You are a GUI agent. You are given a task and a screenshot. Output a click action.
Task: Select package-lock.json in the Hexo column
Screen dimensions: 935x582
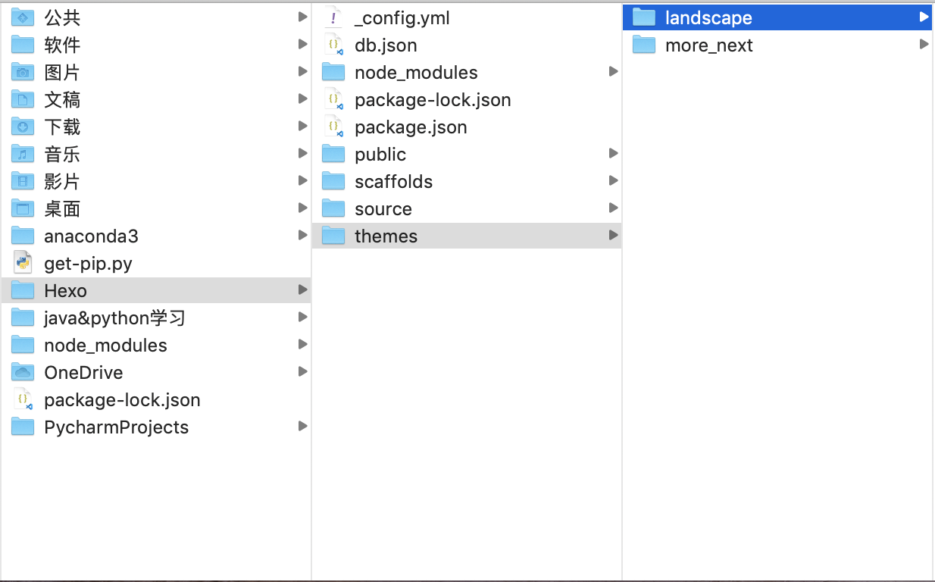coord(432,99)
